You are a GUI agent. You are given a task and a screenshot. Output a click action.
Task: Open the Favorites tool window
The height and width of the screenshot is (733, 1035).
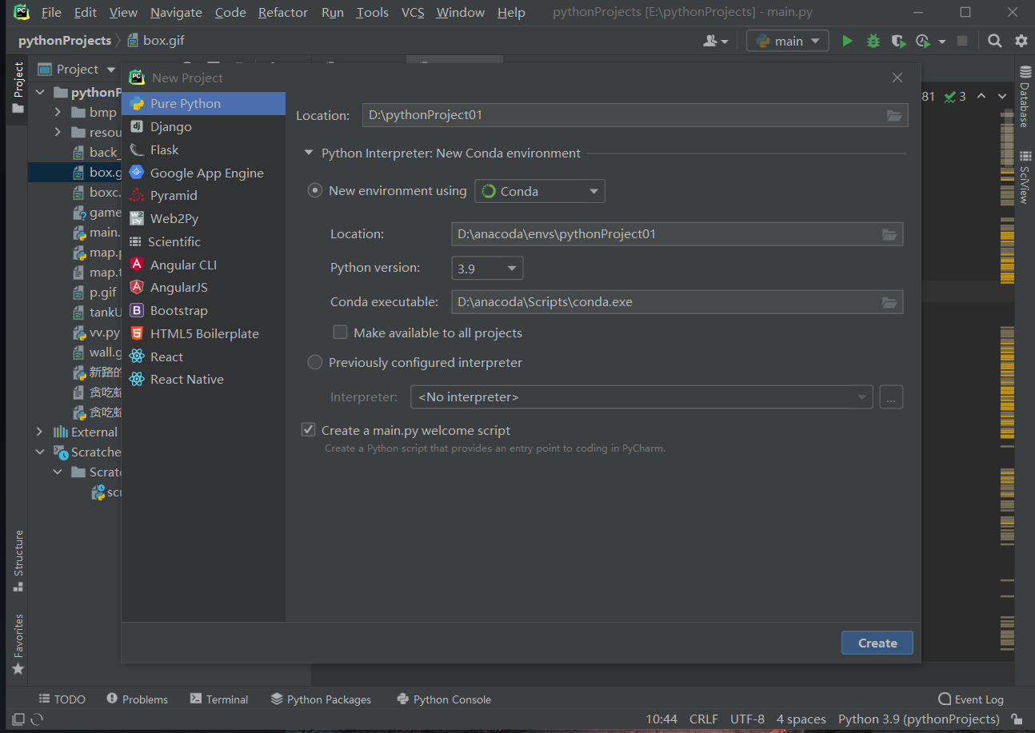[x=18, y=644]
